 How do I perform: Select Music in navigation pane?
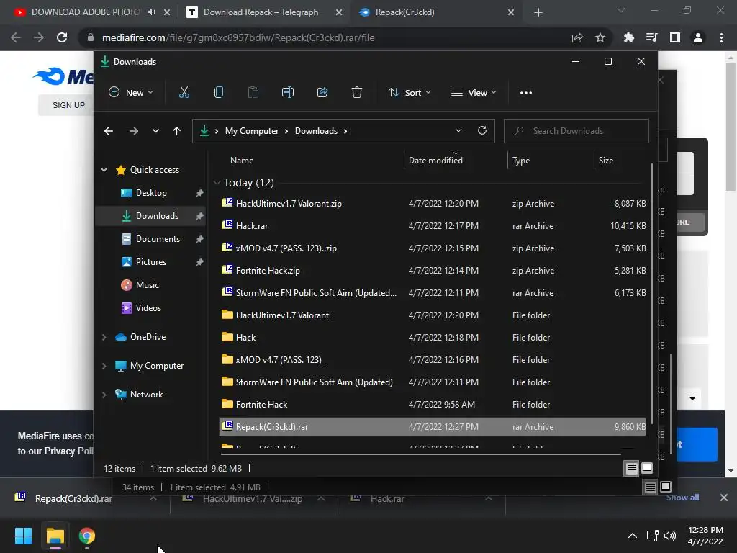[147, 285]
